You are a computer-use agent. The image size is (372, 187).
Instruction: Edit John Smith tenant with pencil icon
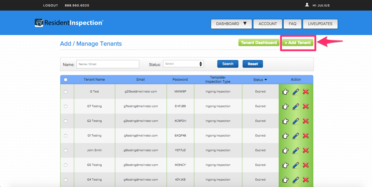(296, 150)
